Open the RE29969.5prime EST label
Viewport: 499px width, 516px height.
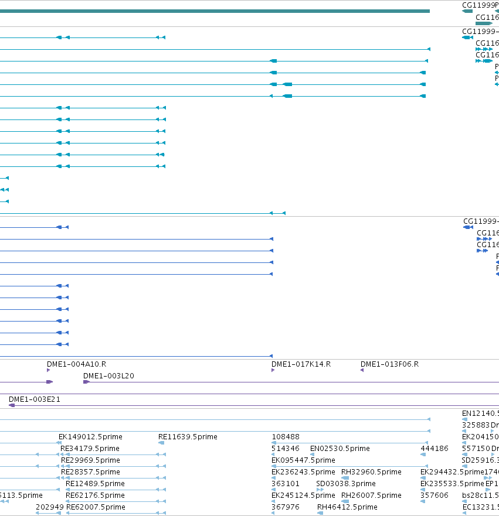[x=90, y=460]
